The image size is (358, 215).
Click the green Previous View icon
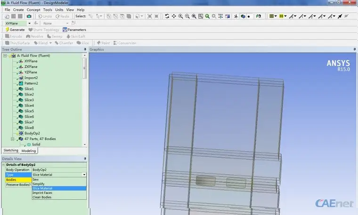pyautogui.click(x=207, y=16)
